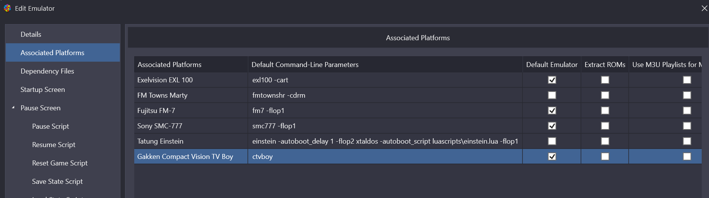709x198 pixels.
Task: Select the Fujitsu FM-7 platform cell
Action: pyautogui.click(x=191, y=110)
